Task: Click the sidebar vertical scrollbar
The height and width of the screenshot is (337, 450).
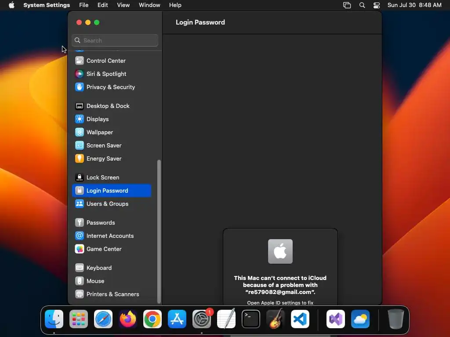Action: (x=159, y=232)
